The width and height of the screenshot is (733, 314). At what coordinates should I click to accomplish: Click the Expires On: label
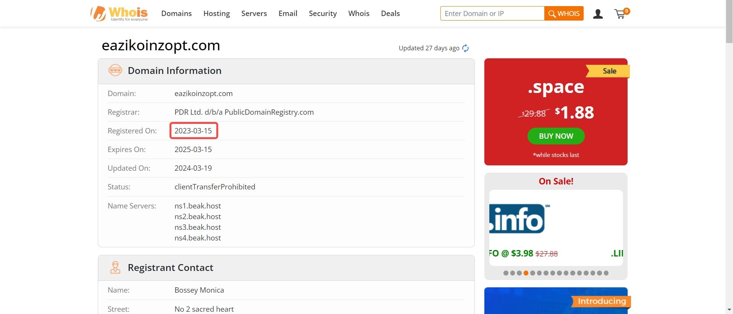coord(126,149)
